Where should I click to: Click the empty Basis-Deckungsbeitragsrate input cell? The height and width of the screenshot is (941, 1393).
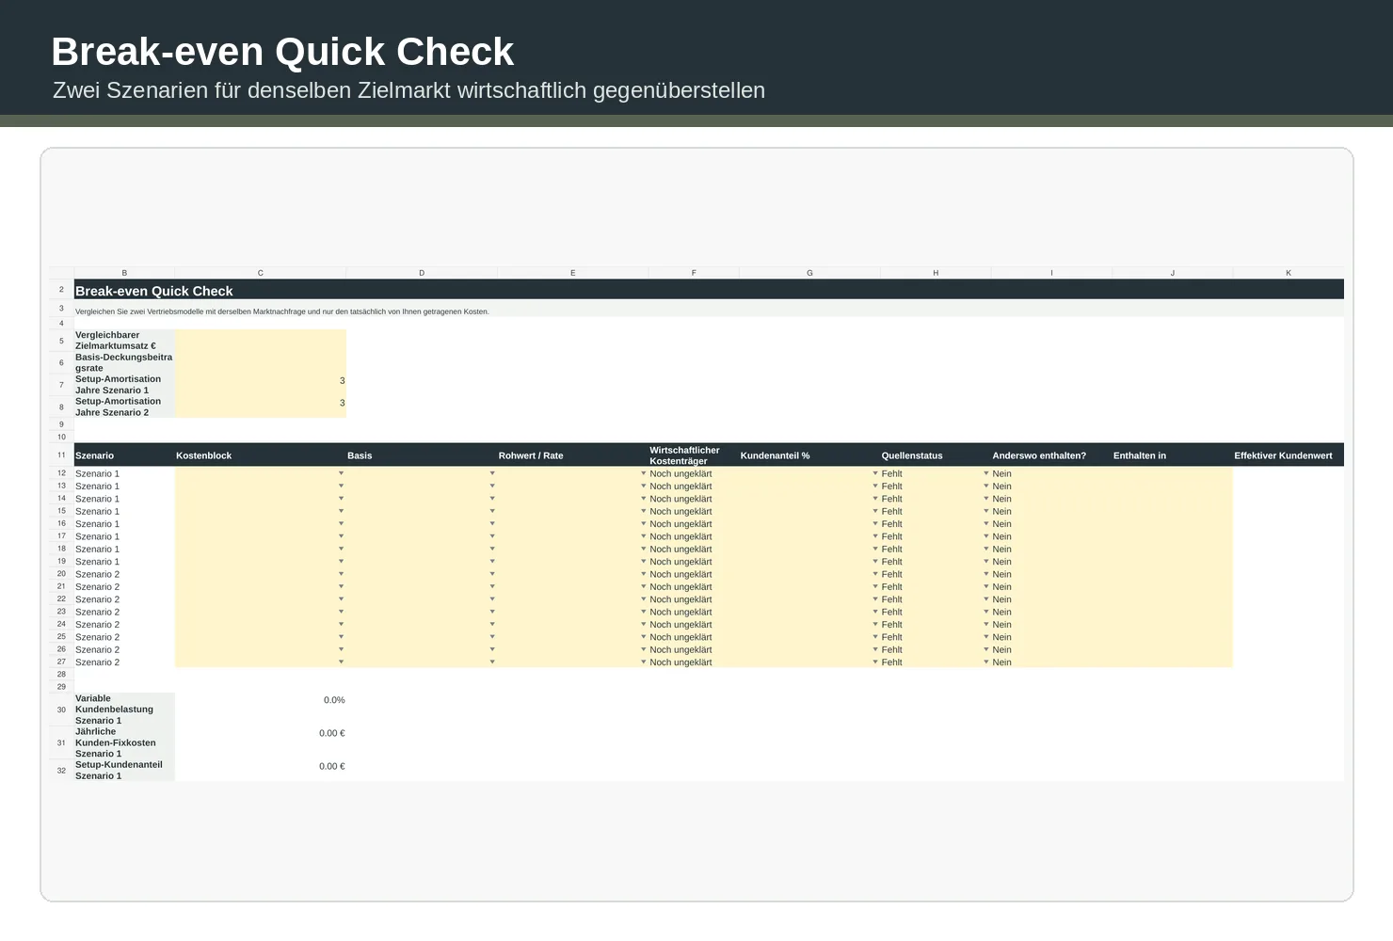(x=261, y=362)
